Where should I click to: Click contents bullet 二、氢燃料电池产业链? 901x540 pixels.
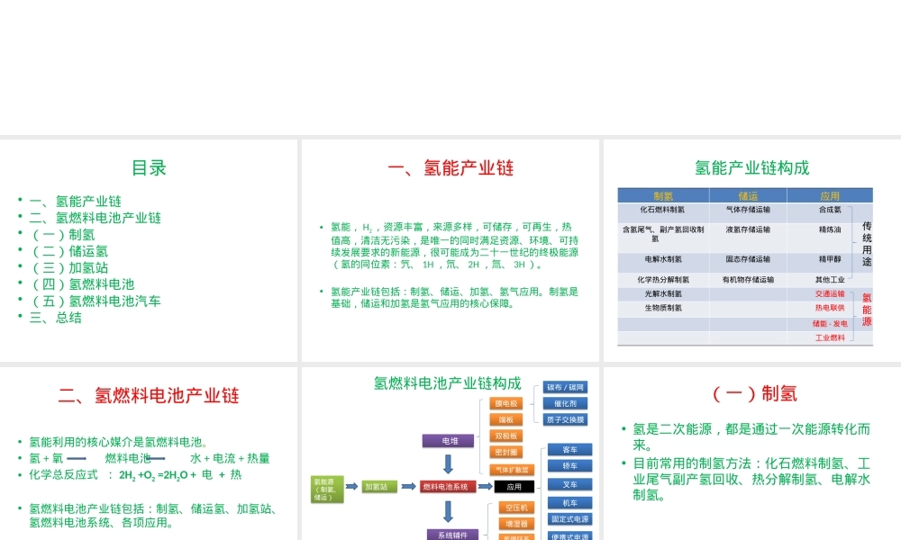pyautogui.click(x=95, y=218)
